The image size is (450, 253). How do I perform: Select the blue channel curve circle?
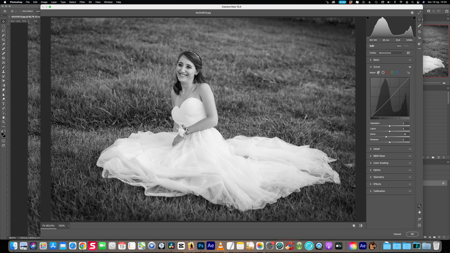click(x=397, y=72)
